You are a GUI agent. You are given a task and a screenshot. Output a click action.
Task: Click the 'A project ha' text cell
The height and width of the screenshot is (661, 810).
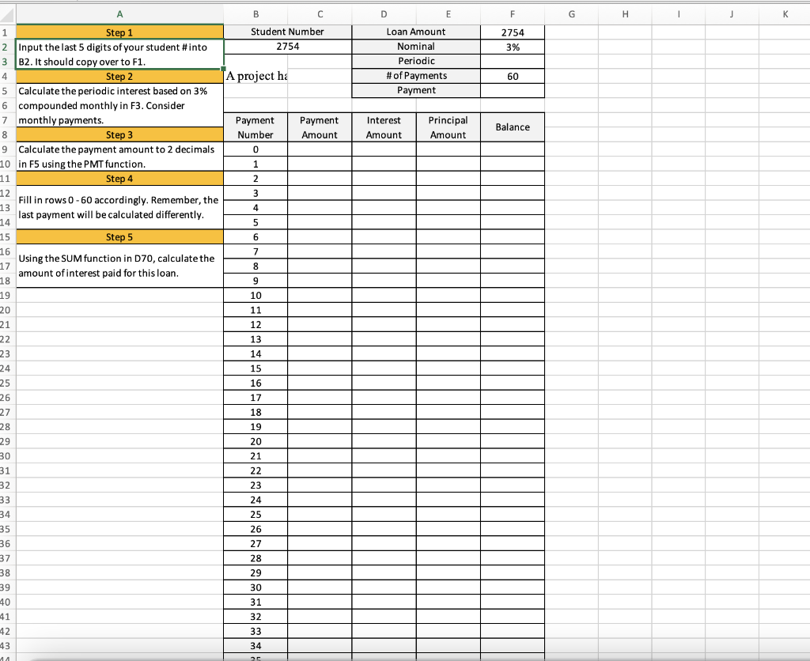tap(255, 76)
